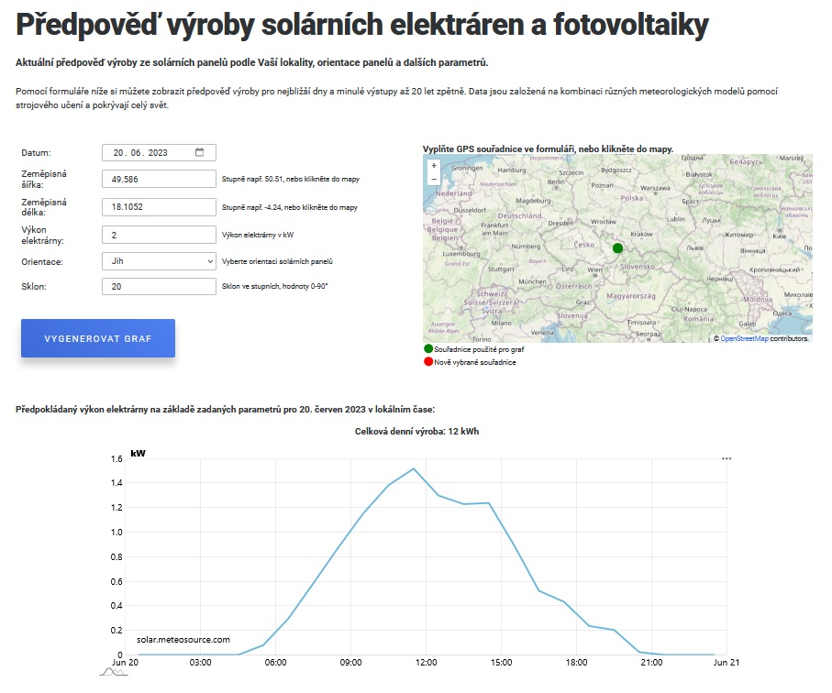The height and width of the screenshot is (693, 832).
Task: Click the Datum date field
Action: 160,153
